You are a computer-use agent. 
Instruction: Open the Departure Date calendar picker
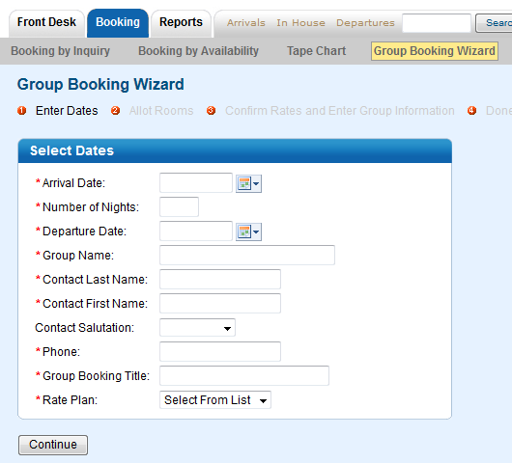tap(248, 231)
